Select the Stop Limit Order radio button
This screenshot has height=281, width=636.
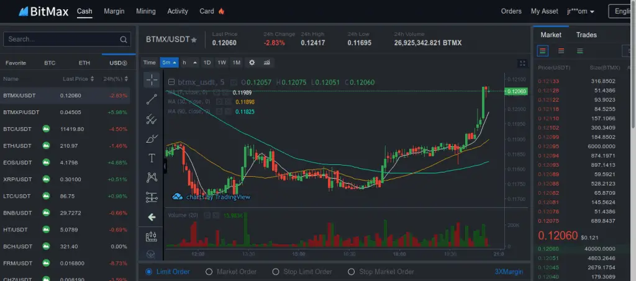coord(276,272)
